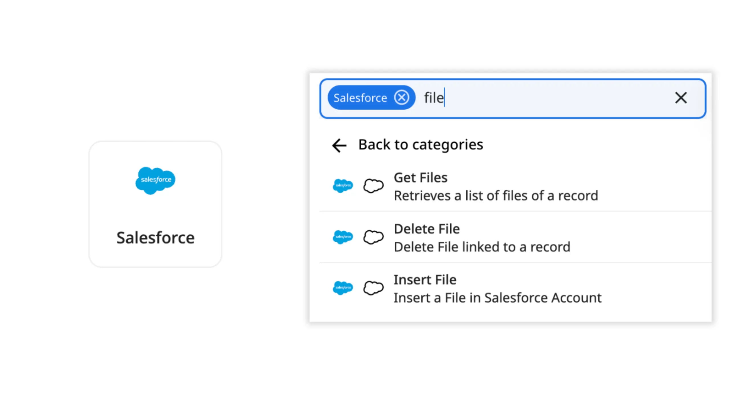The height and width of the screenshot is (410, 730).
Task: Click the cloud outline icon beside Get Files
Action: tap(373, 186)
